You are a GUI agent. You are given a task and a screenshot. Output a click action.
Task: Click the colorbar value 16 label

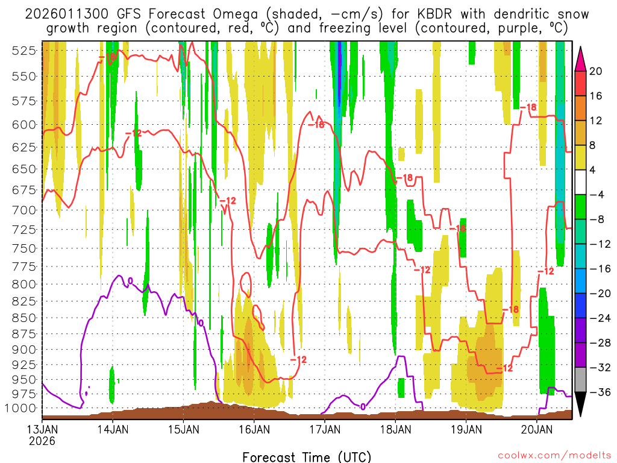click(596, 96)
